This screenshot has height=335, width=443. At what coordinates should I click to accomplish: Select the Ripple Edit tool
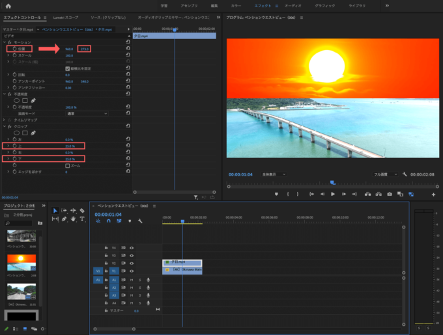tap(73, 211)
